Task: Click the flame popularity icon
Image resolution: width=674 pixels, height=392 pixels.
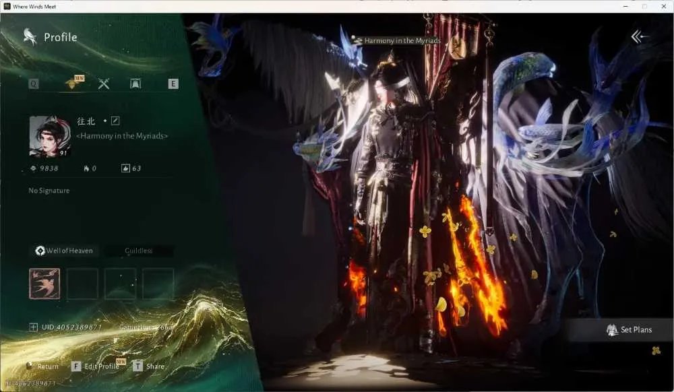Action: 86,168
